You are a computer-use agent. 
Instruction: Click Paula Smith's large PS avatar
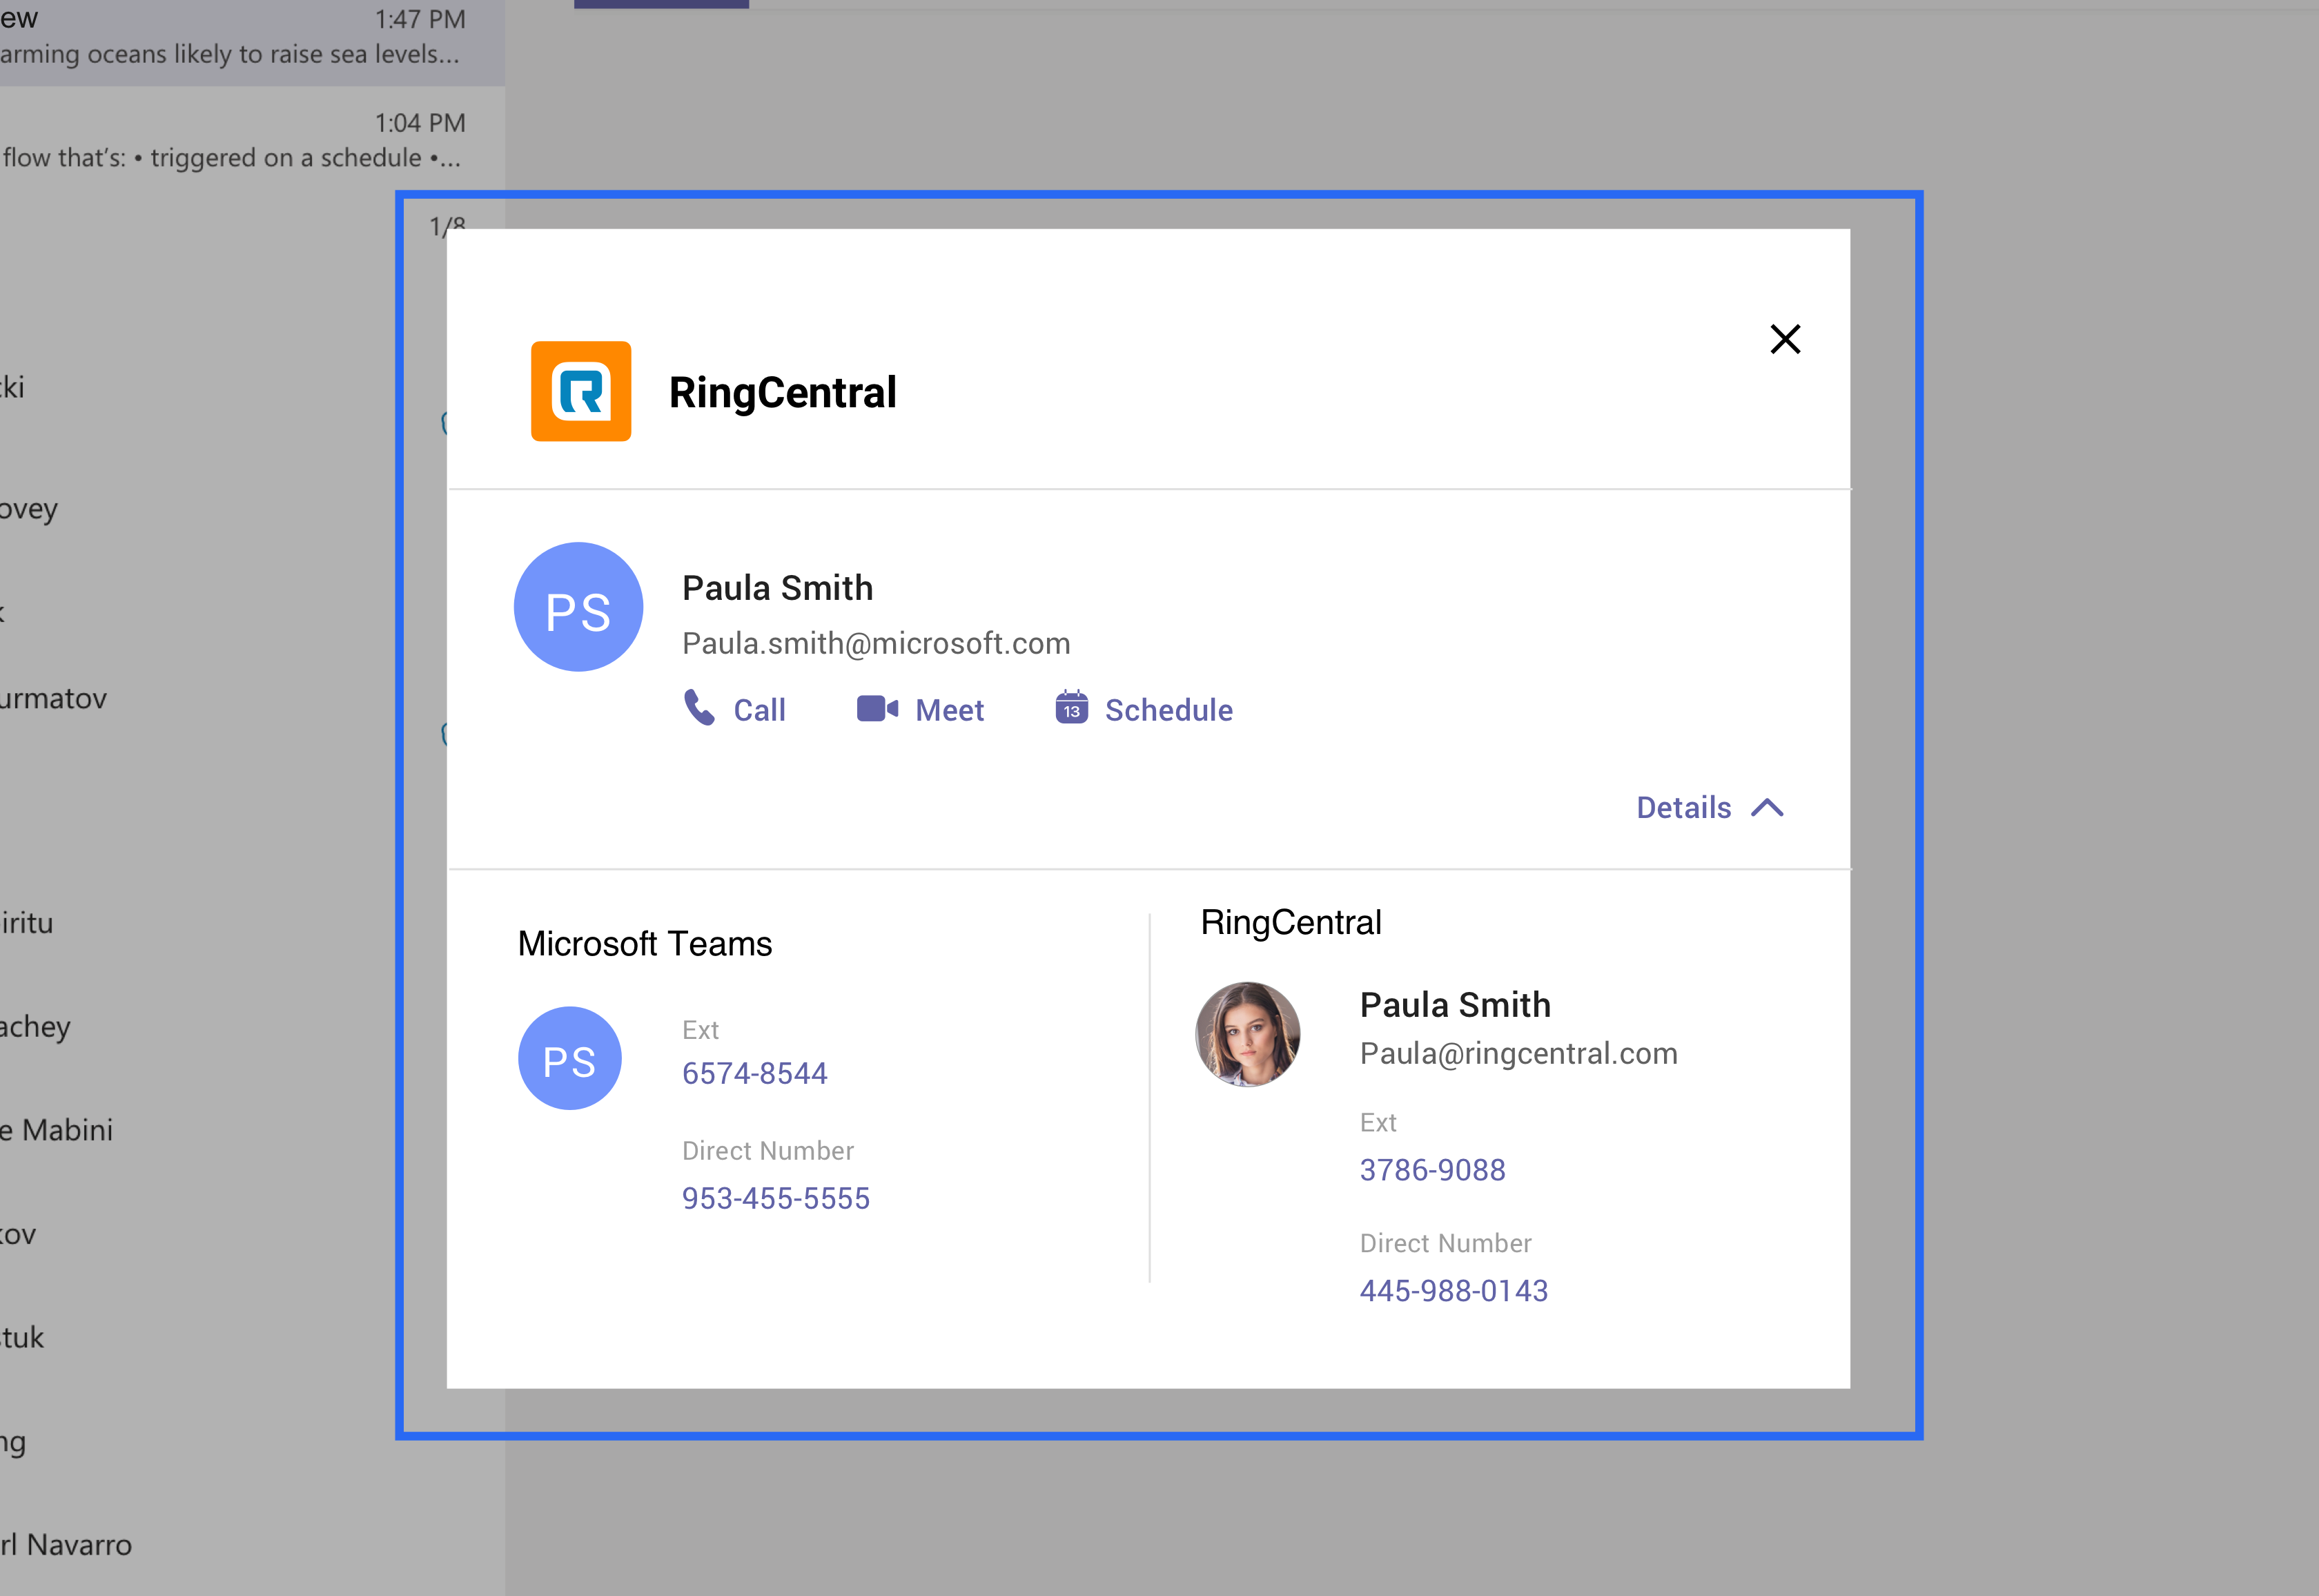coord(579,607)
